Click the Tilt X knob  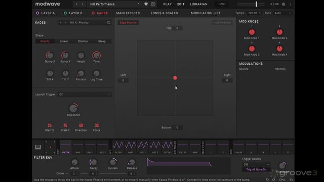click(50, 73)
